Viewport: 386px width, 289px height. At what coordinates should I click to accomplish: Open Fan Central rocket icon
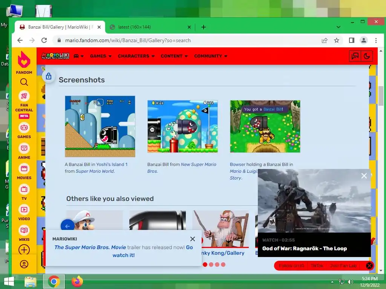tap(24, 96)
